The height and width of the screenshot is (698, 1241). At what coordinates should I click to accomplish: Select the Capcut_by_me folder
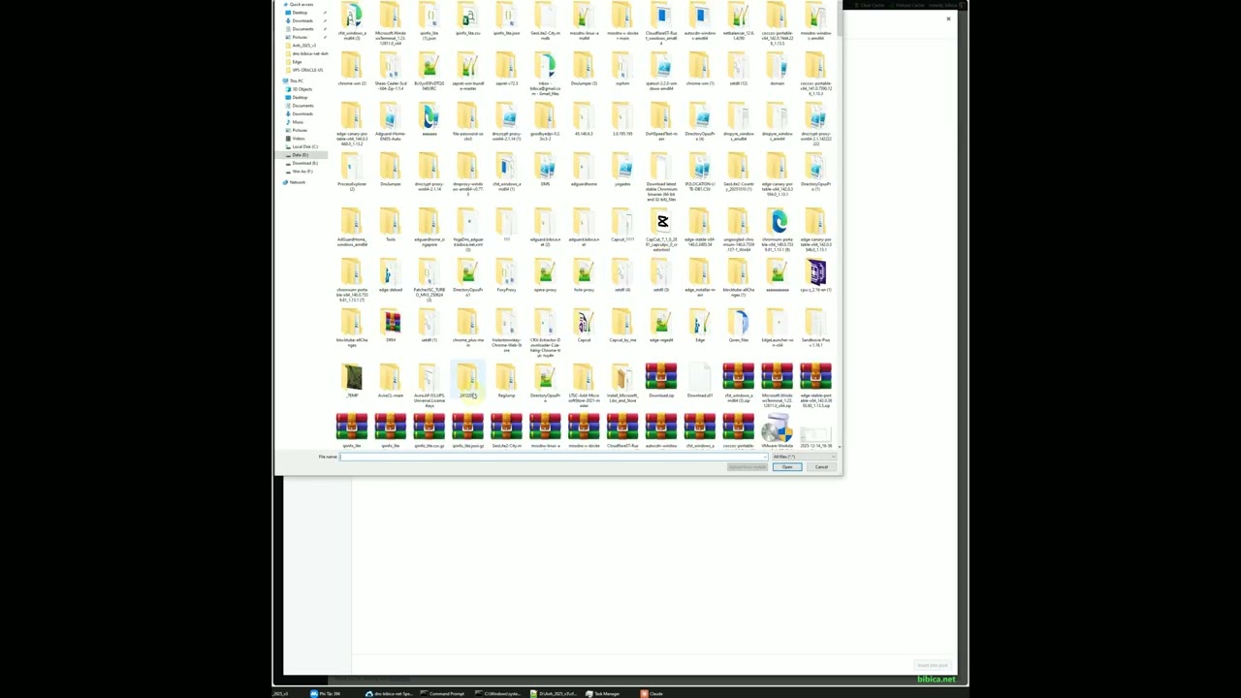pos(622,326)
